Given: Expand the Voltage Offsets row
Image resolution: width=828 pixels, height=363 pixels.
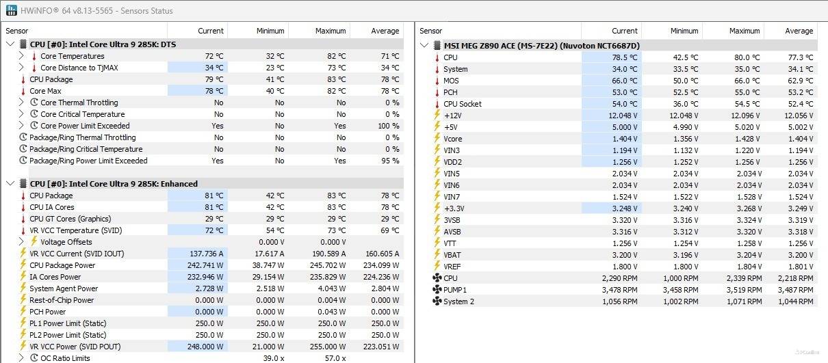Looking at the screenshot, I should point(22,242).
